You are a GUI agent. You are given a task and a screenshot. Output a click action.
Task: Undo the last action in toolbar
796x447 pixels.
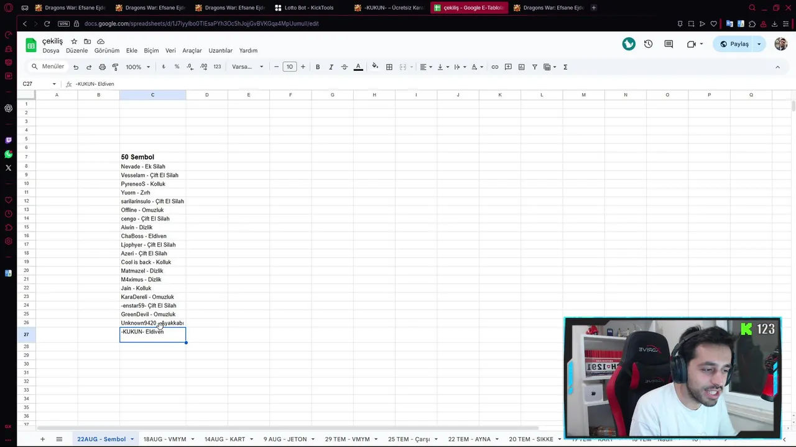(76, 67)
